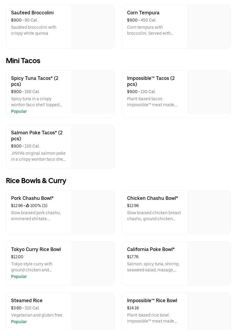Click the Spicy Tuna Tacos image thumbnail
241x330 pixels.
(93, 92)
